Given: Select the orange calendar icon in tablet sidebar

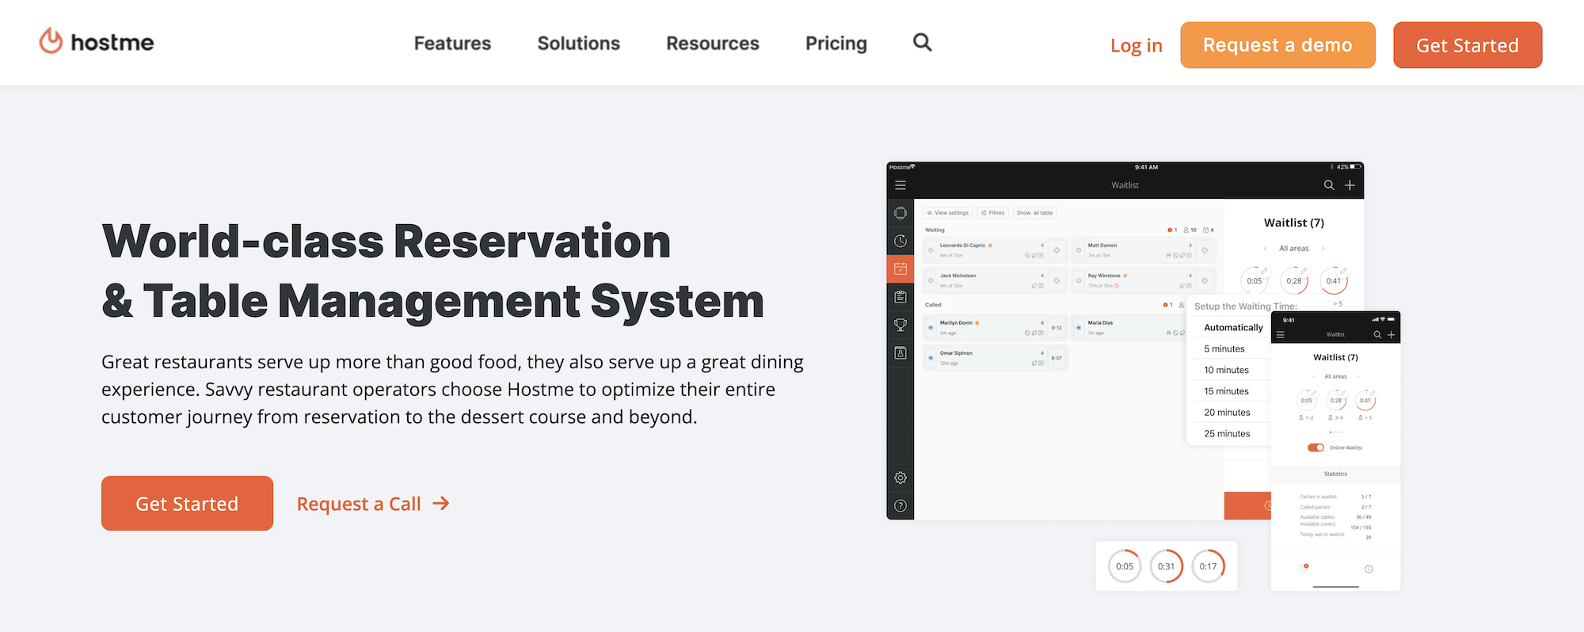Looking at the screenshot, I should click(x=901, y=268).
